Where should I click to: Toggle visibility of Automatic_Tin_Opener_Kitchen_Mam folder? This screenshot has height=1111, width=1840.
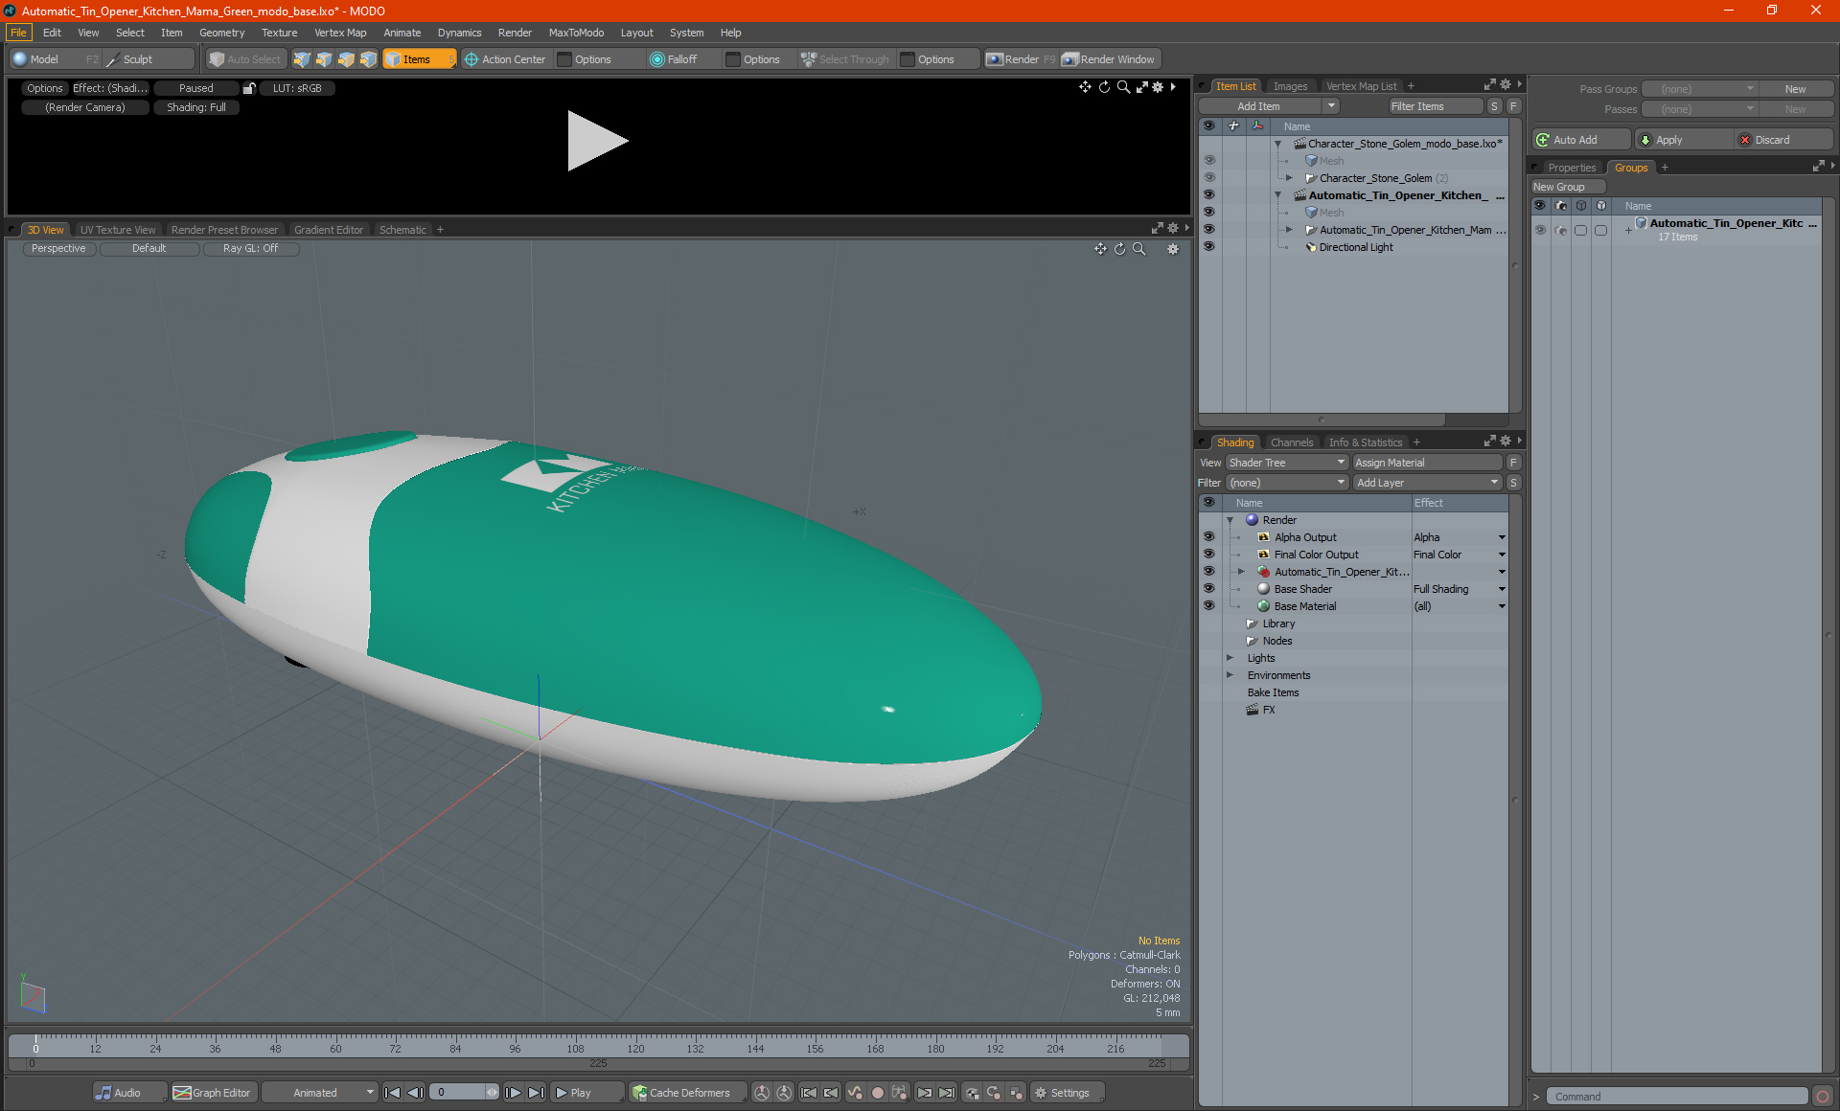point(1209,230)
